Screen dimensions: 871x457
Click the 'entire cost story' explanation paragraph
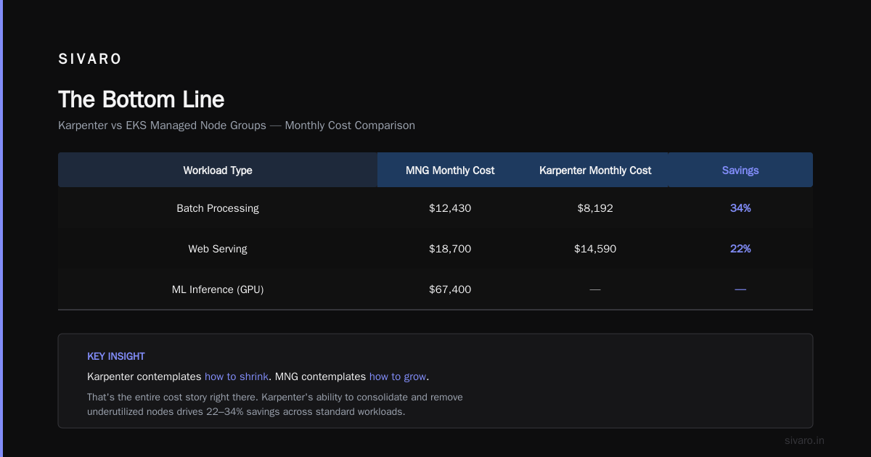click(275, 404)
